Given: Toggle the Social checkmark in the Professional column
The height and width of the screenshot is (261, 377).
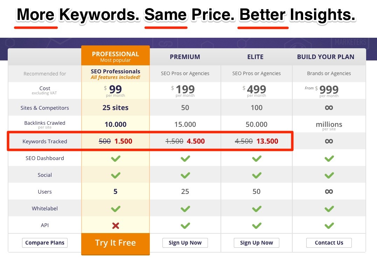Looking at the screenshot, I should tap(116, 175).
